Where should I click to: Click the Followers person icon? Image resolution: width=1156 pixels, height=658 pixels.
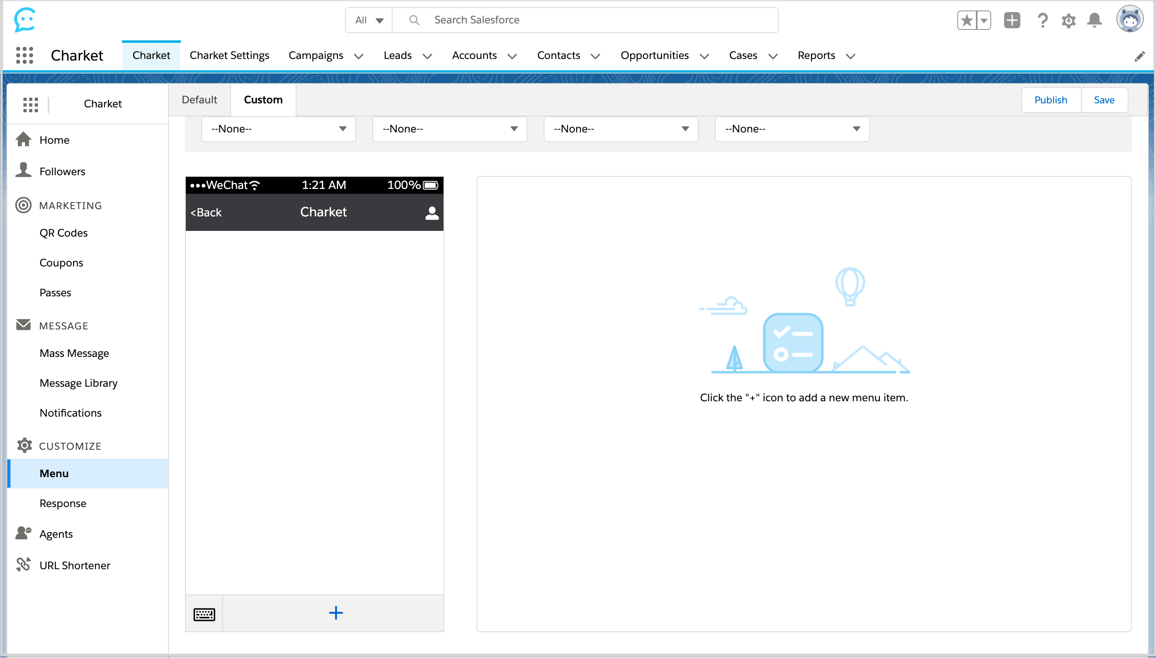point(23,170)
